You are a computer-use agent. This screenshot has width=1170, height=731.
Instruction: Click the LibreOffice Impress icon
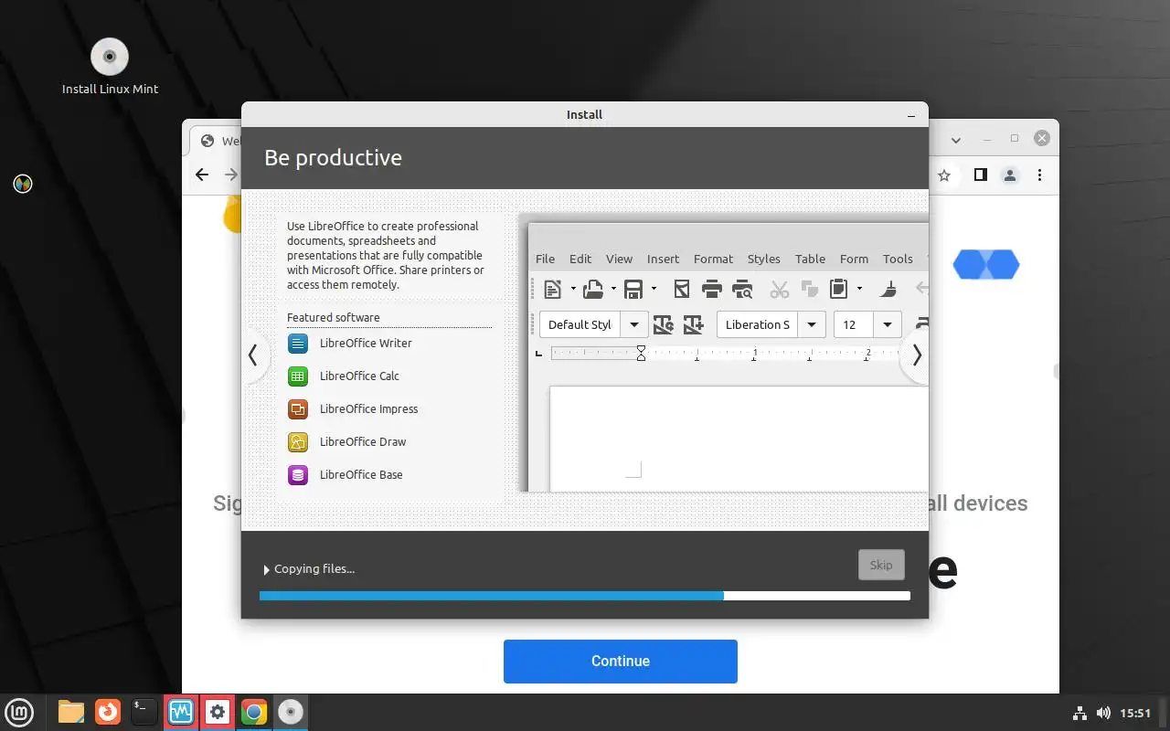click(x=298, y=409)
